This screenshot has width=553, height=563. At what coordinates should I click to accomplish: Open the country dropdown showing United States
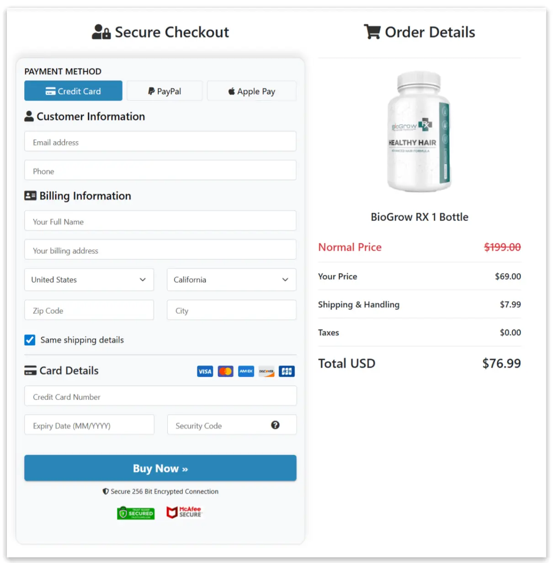(x=89, y=280)
